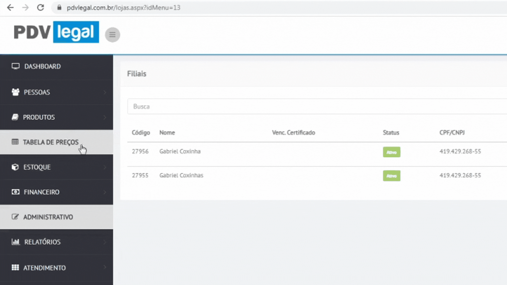Expand the Produtos submenu arrow
This screenshot has width=507, height=285.
[105, 117]
